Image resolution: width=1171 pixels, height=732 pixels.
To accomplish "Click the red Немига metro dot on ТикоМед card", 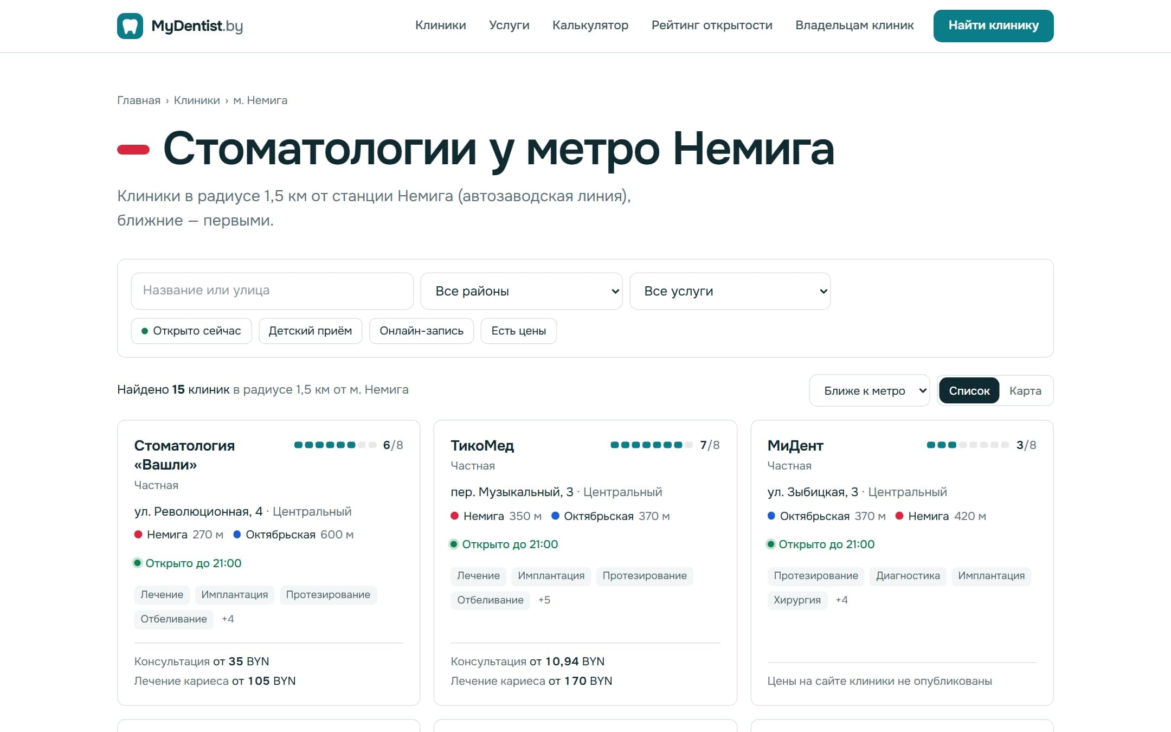I will tap(455, 516).
